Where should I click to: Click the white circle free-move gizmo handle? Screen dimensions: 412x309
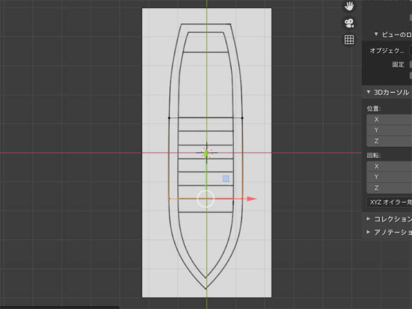(206, 199)
